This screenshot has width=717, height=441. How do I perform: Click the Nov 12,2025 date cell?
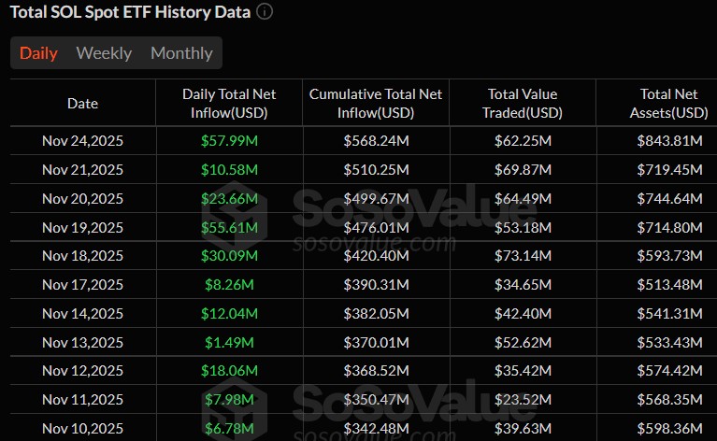[x=83, y=371]
